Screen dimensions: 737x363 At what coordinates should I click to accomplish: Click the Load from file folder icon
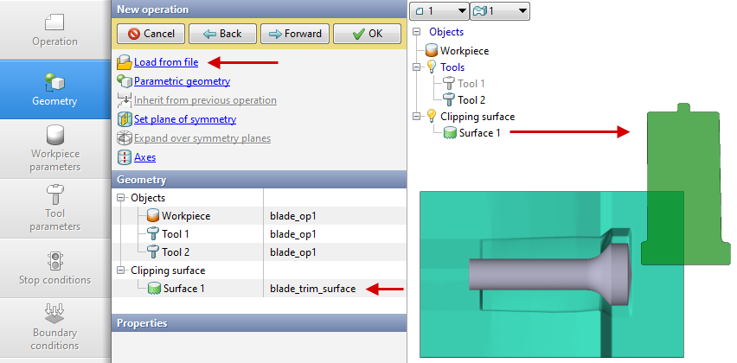point(125,62)
